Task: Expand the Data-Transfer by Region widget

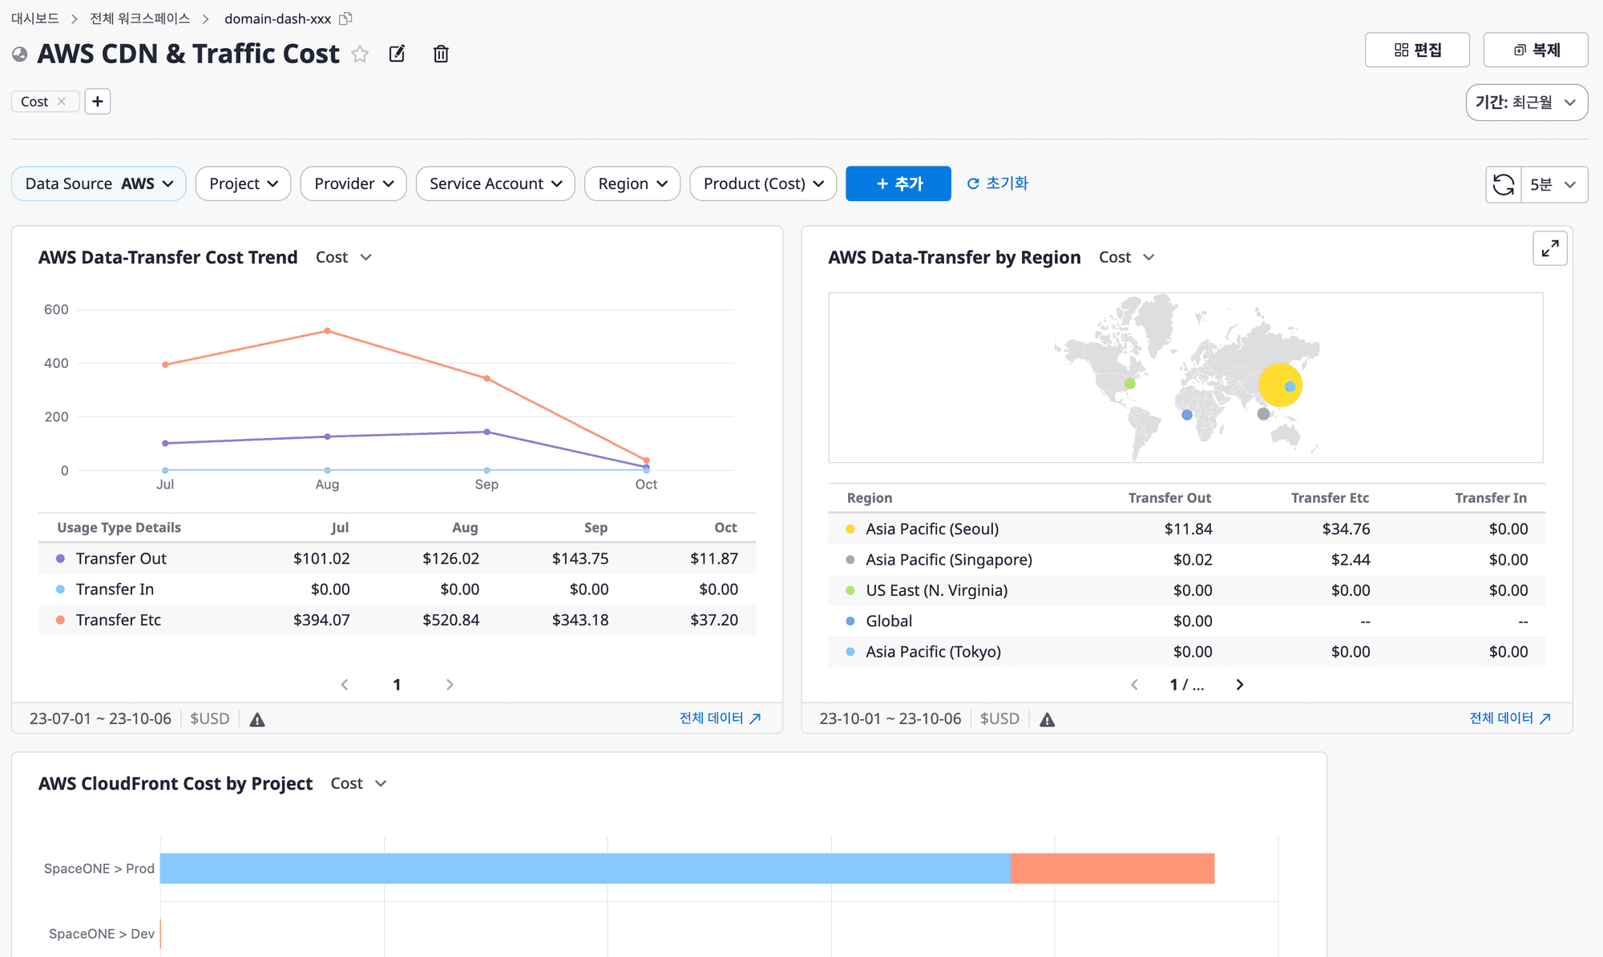Action: [1549, 248]
